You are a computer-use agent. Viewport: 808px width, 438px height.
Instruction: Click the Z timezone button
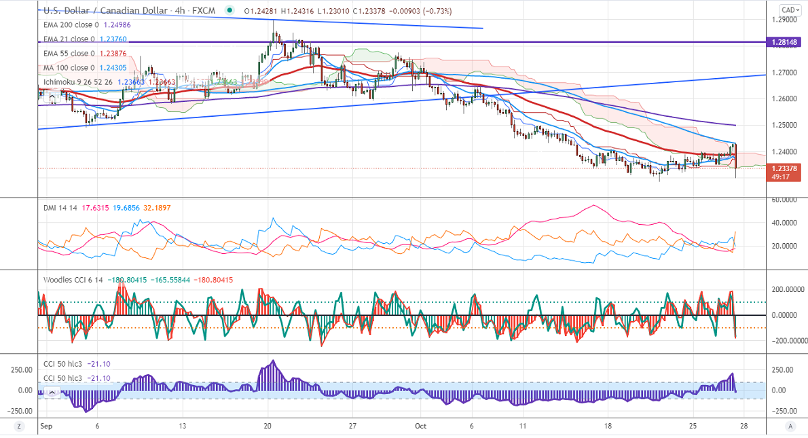click(x=19, y=426)
